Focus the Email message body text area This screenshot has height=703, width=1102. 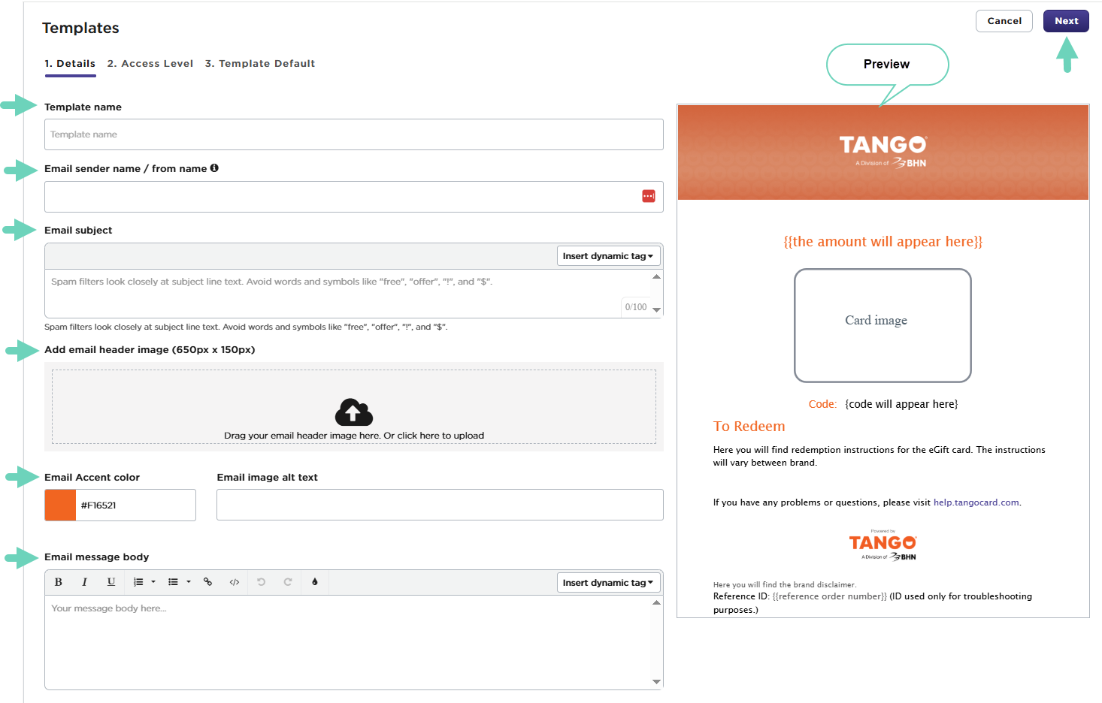347,642
